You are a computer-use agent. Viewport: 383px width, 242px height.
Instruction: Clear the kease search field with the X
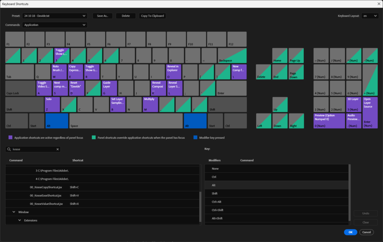pos(58,149)
